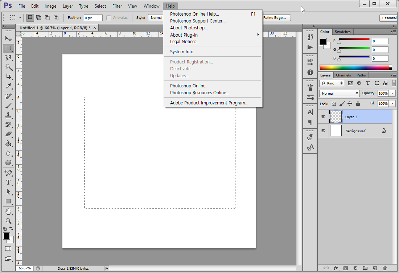Select the Rectangle shape tool
The height and width of the screenshot is (273, 399).
pyautogui.click(x=8, y=201)
